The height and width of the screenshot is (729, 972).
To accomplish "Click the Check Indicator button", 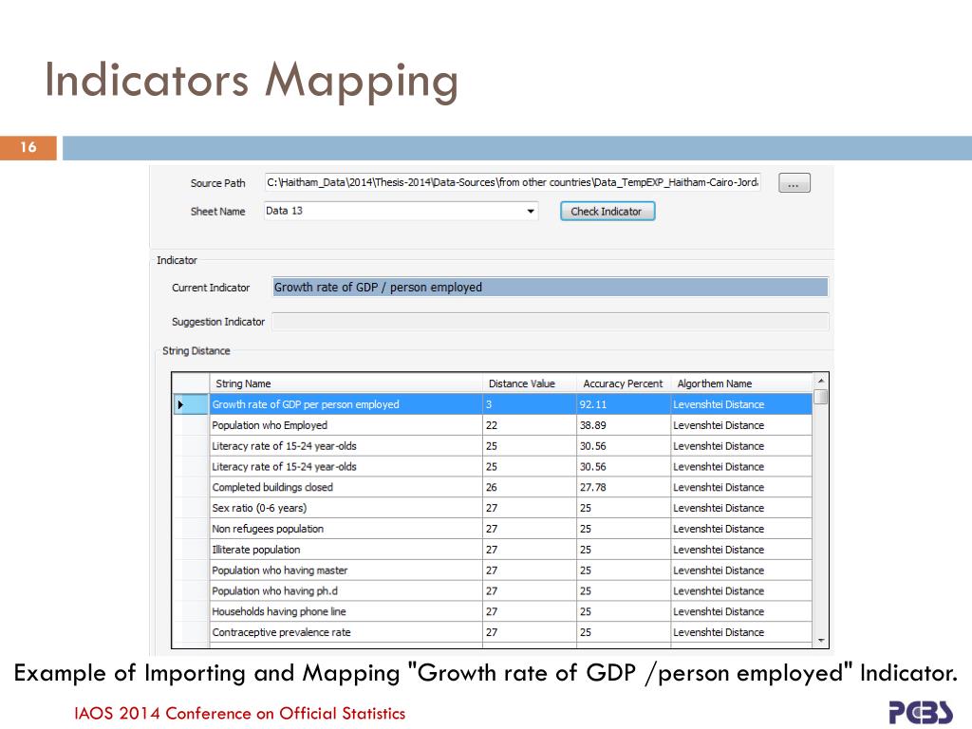I will [607, 212].
